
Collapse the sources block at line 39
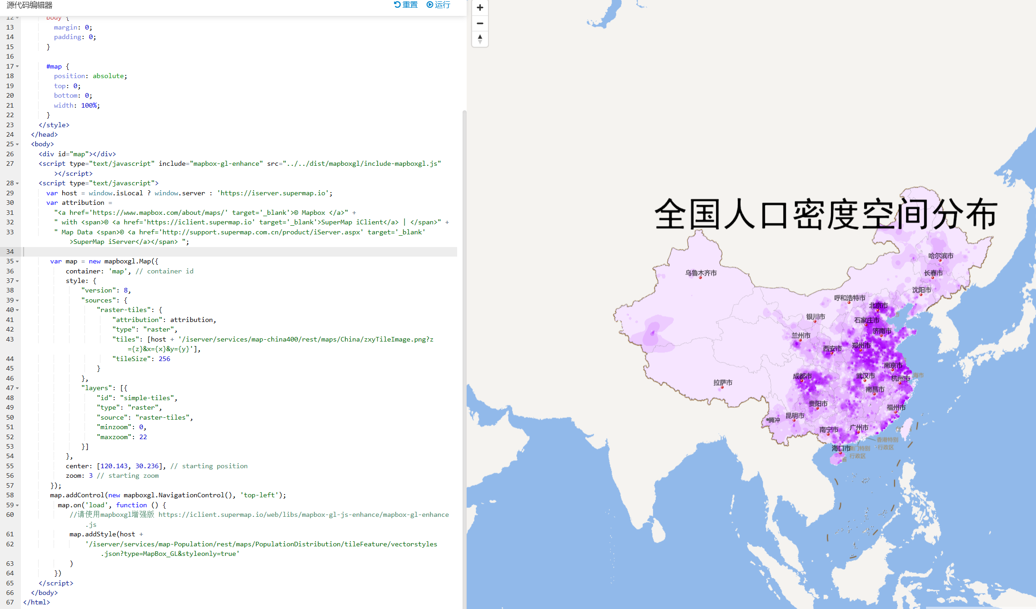[x=17, y=300]
